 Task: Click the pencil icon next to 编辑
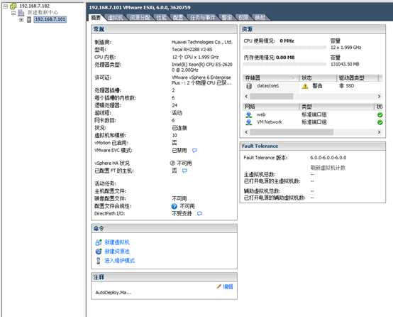click(x=218, y=286)
